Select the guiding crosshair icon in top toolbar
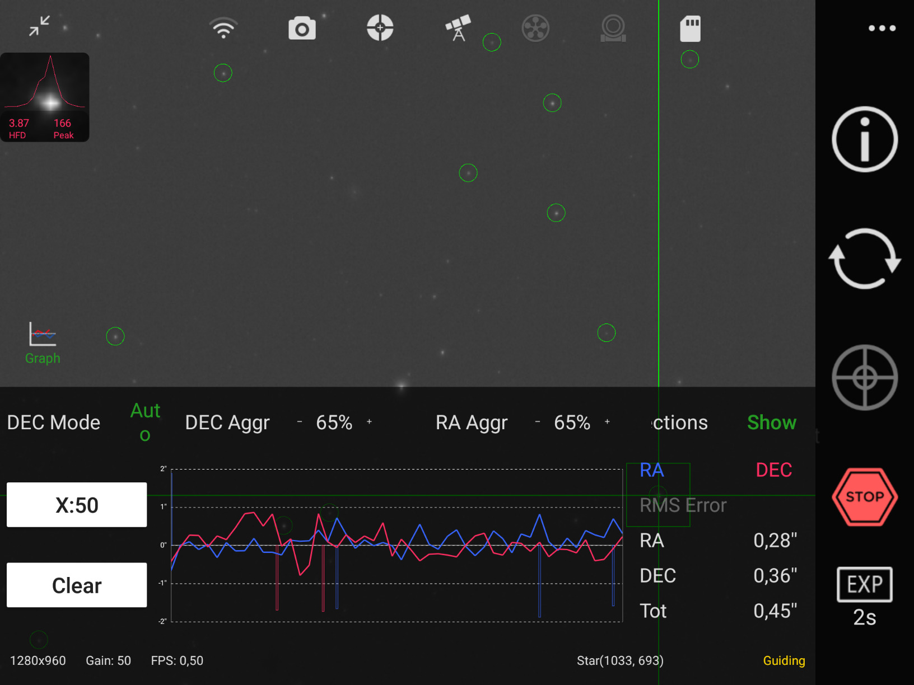 click(380, 28)
